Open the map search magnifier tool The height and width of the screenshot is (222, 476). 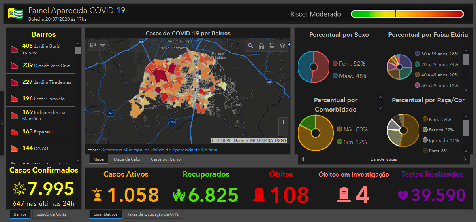pos(250,46)
